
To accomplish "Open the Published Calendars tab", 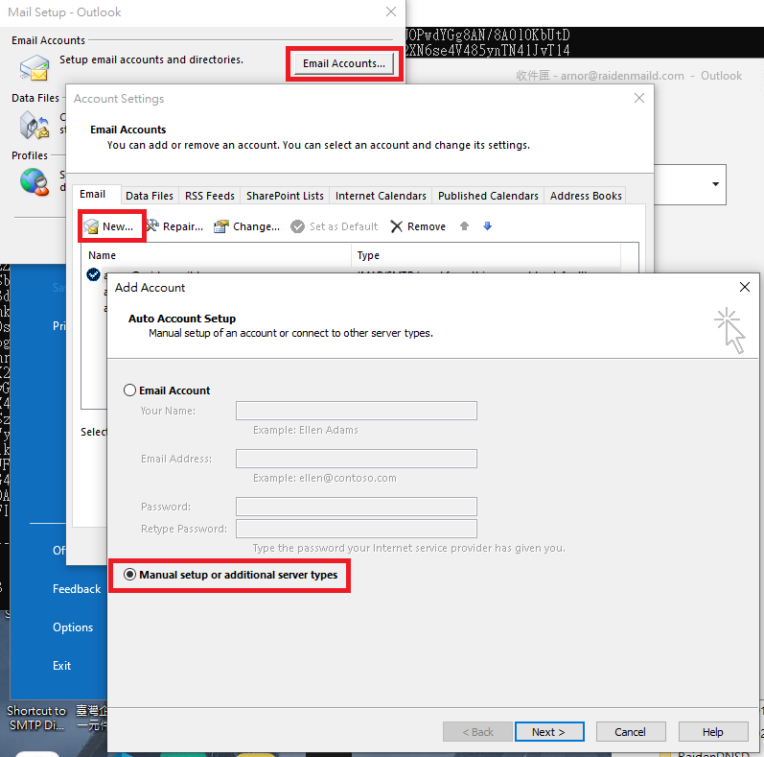I will (488, 196).
